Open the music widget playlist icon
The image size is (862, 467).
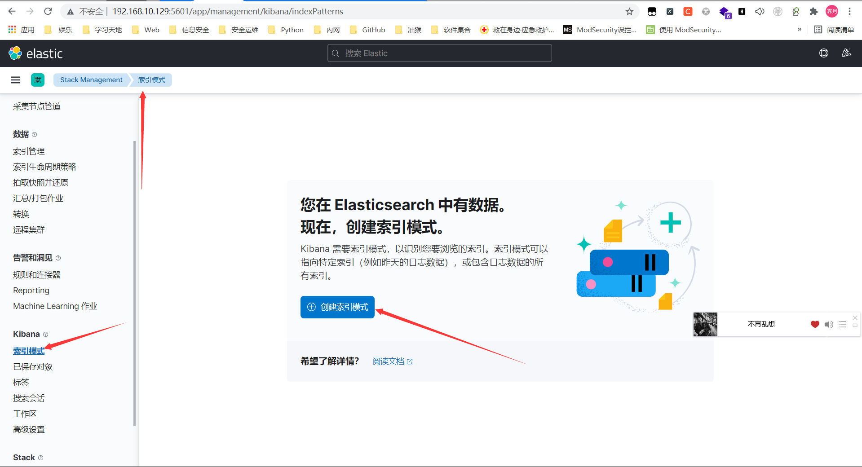(x=842, y=324)
